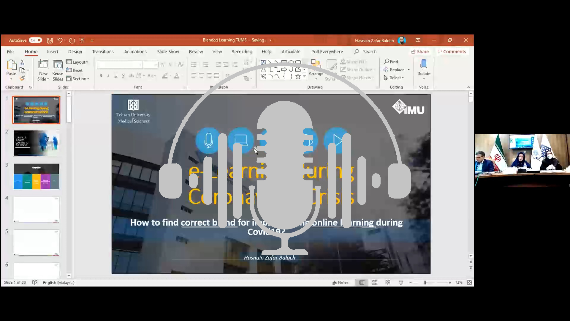
Task: Open the Comments pane button
Action: point(452,52)
